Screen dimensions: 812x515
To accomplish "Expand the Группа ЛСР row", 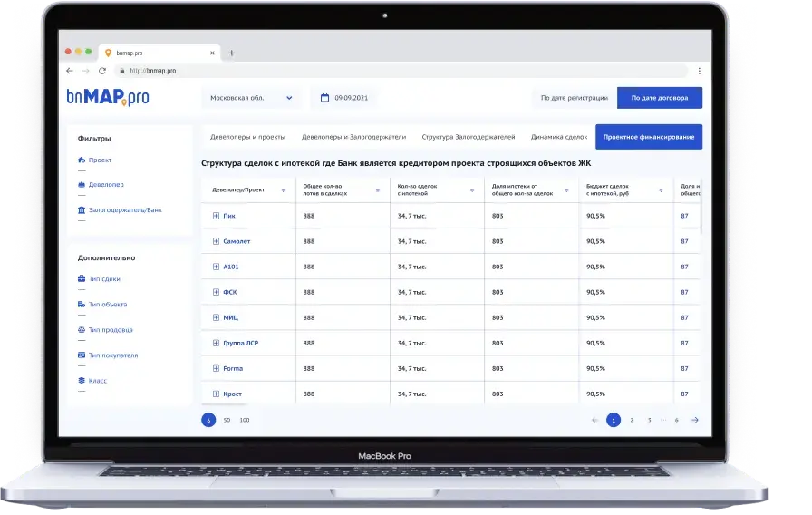I will pos(216,343).
